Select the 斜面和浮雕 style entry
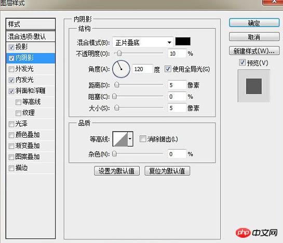This screenshot has height=243, width=283. tap(30, 91)
